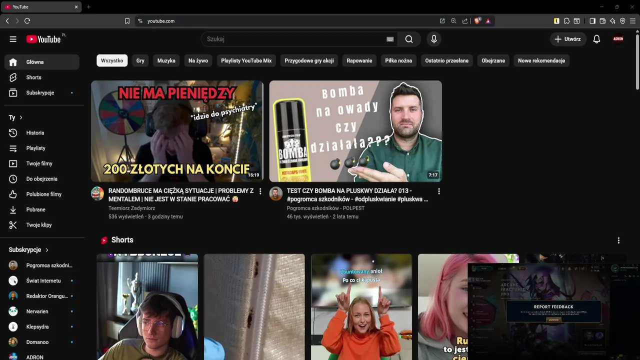This screenshot has width=640, height=360.
Task: Select the Wszystko filter chip
Action: coord(112,60)
